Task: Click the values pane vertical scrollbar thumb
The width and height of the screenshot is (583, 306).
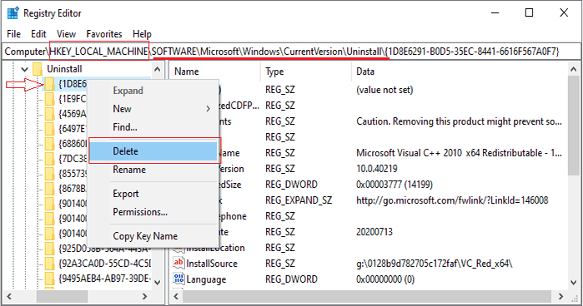Action: 573,125
